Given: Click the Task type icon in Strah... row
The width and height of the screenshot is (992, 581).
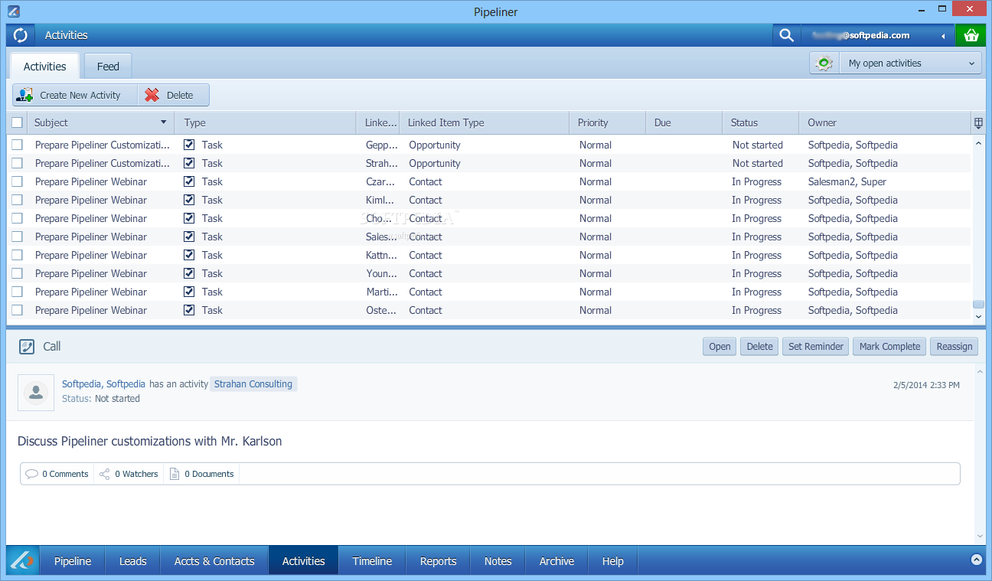Looking at the screenshot, I should pos(189,163).
